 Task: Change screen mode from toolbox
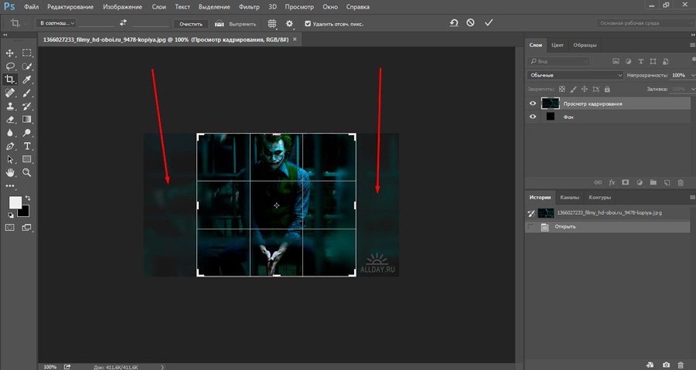pyautogui.click(x=26, y=228)
